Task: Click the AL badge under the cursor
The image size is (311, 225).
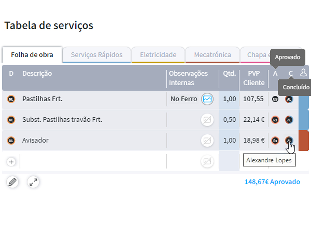Action: coord(289,141)
